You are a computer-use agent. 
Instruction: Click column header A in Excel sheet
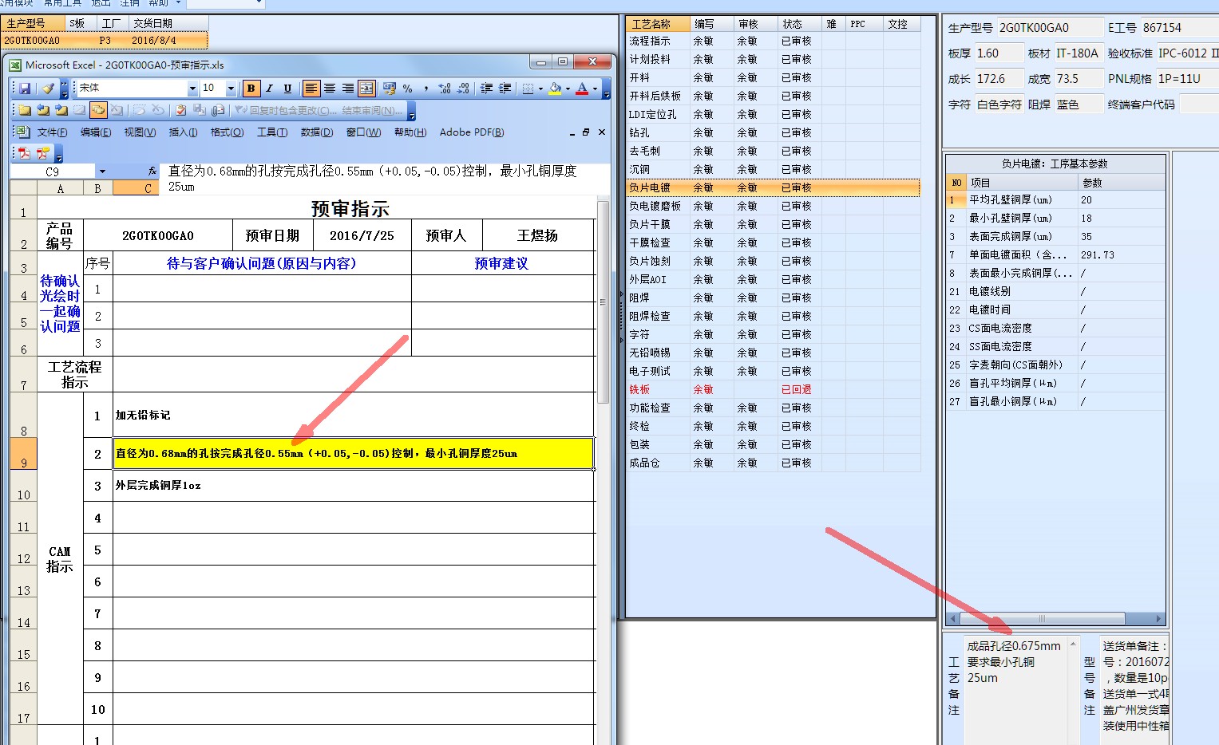61,188
